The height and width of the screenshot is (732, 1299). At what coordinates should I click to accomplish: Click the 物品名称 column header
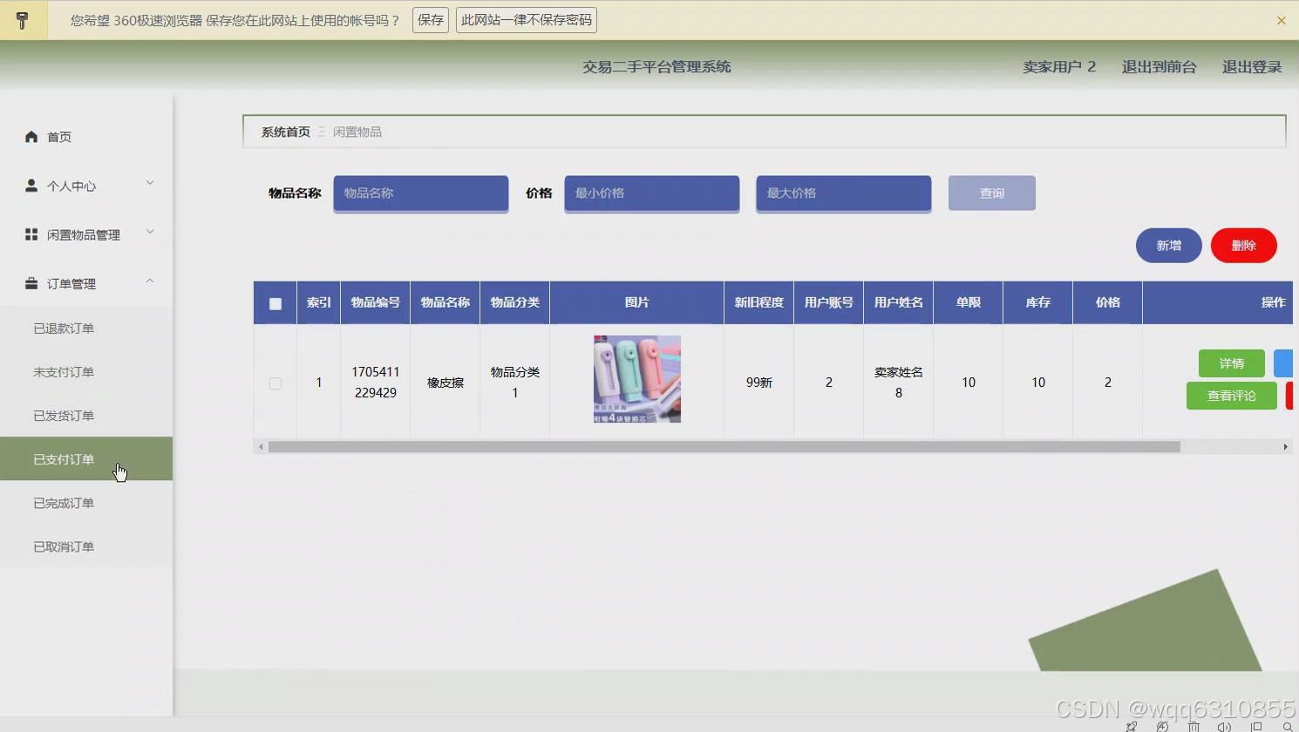445,302
